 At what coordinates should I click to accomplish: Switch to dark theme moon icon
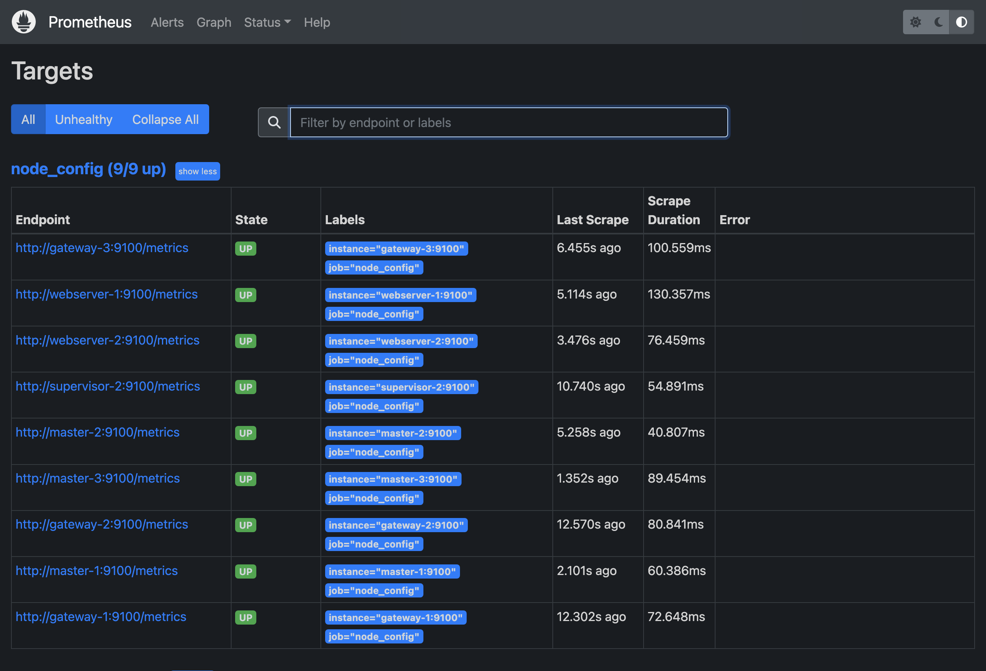[x=938, y=22]
